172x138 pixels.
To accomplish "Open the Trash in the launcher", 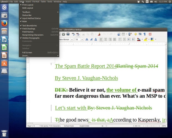I will [4, 134].
